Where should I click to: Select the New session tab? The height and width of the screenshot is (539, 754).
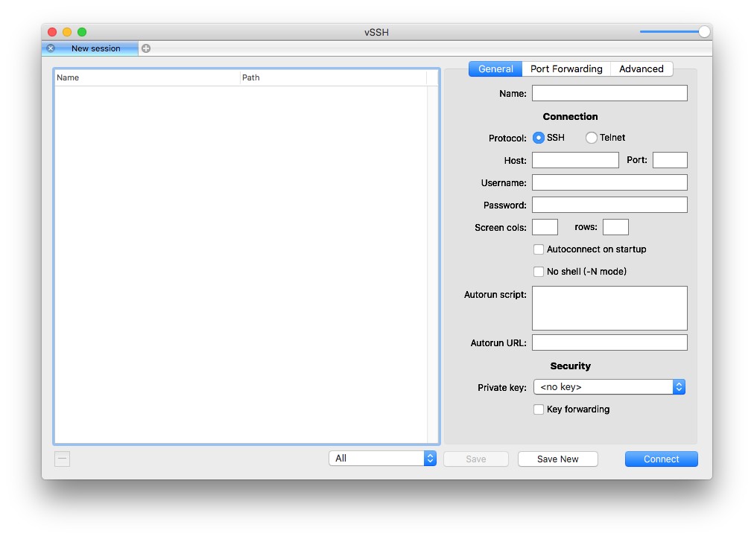[x=90, y=48]
